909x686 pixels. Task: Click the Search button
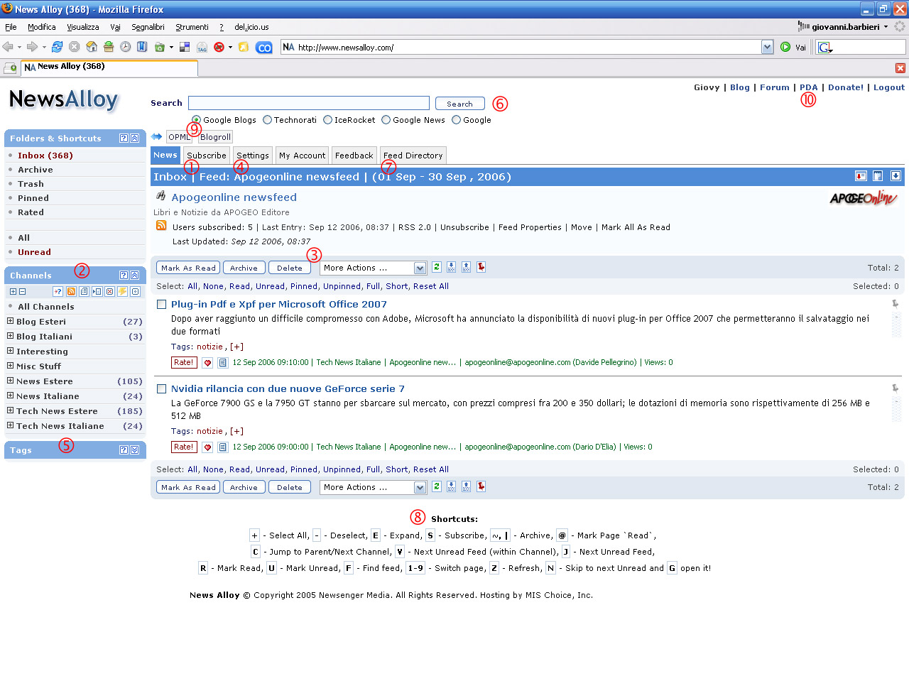pyautogui.click(x=460, y=104)
